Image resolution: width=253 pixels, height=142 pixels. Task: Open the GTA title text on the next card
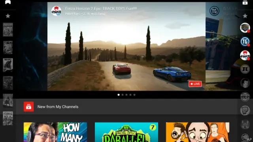230,9
